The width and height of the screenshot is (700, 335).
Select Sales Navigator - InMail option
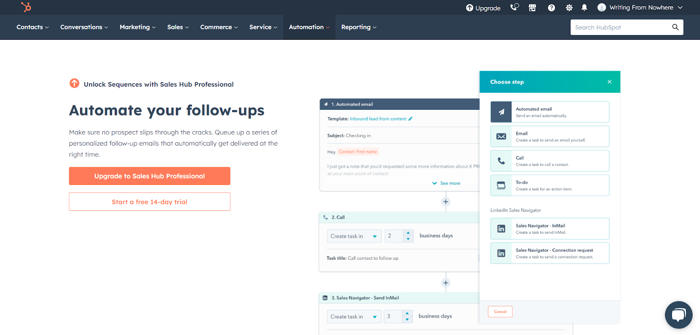(x=550, y=229)
